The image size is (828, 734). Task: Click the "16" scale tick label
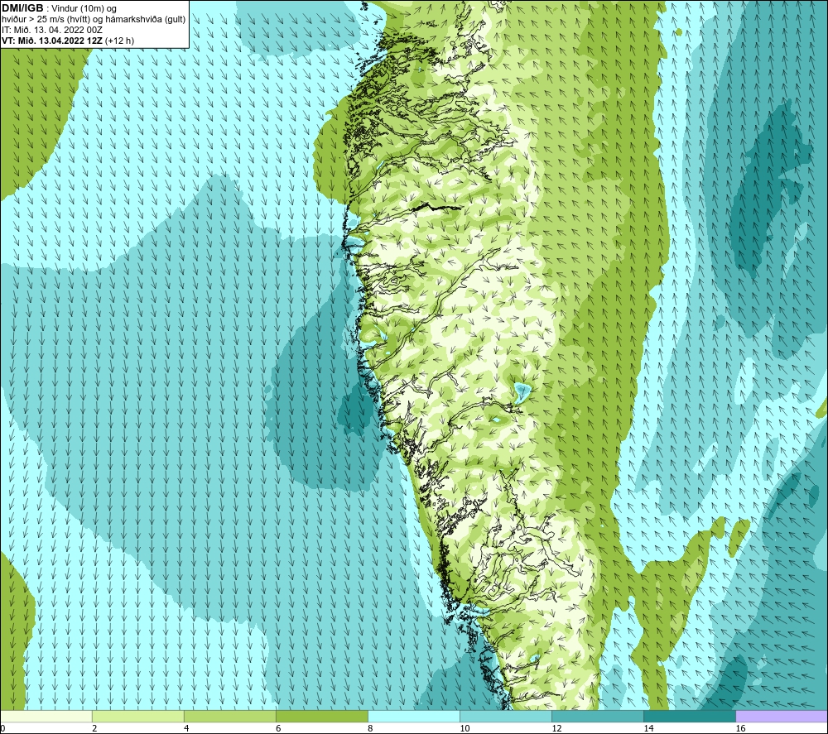[x=740, y=729]
